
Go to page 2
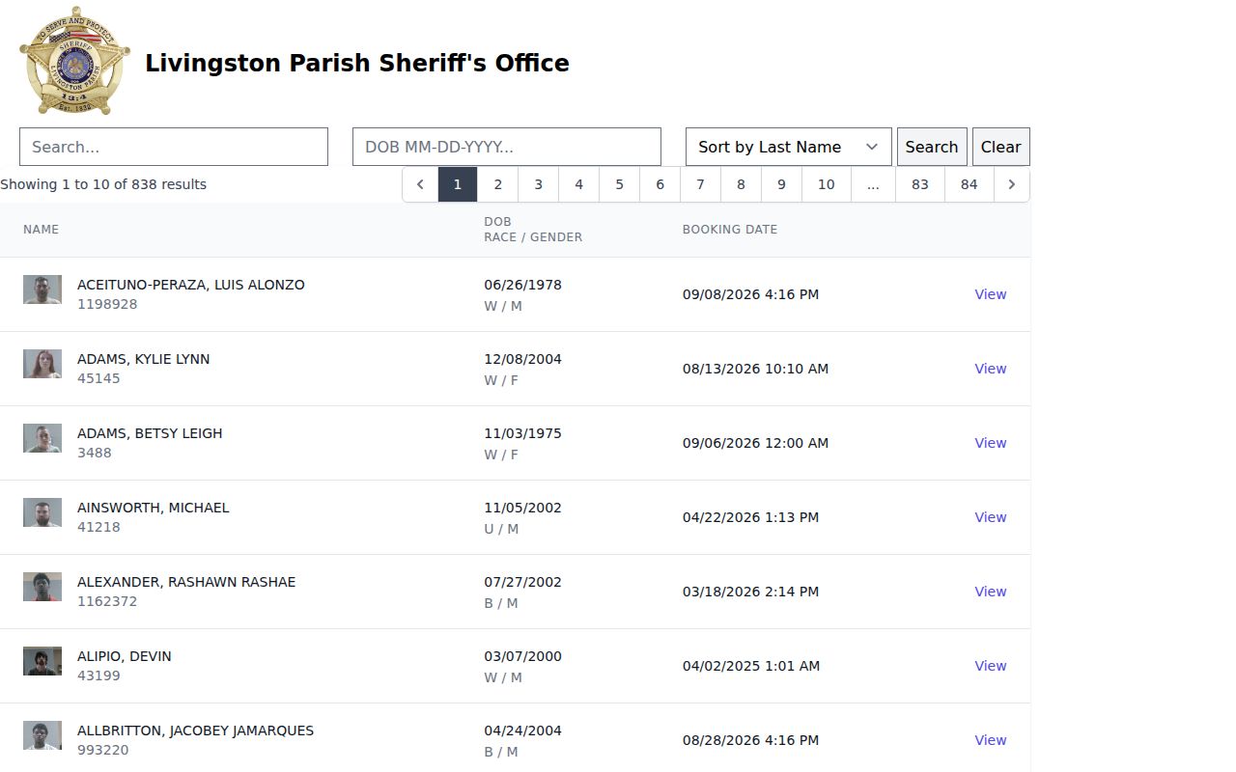click(498, 184)
